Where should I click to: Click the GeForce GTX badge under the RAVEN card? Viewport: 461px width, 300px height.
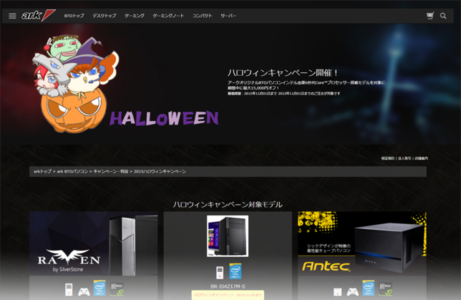point(117,289)
